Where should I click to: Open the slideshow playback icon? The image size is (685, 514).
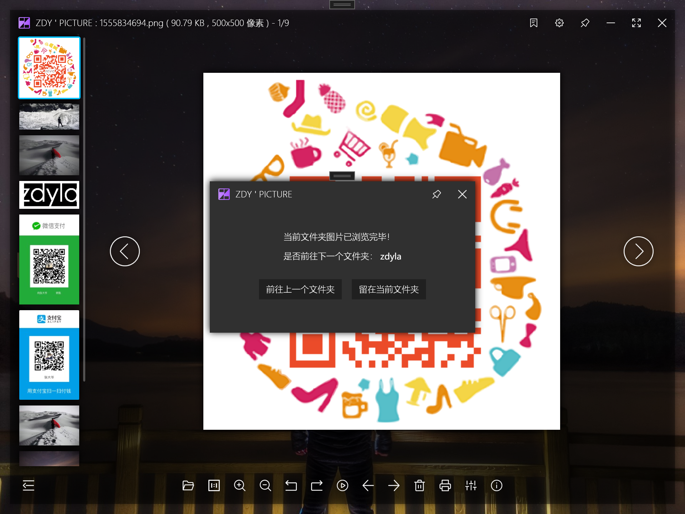pyautogui.click(x=342, y=485)
